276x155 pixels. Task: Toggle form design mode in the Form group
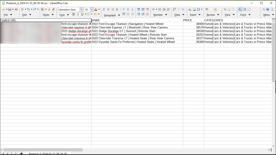(x=240, y=9)
